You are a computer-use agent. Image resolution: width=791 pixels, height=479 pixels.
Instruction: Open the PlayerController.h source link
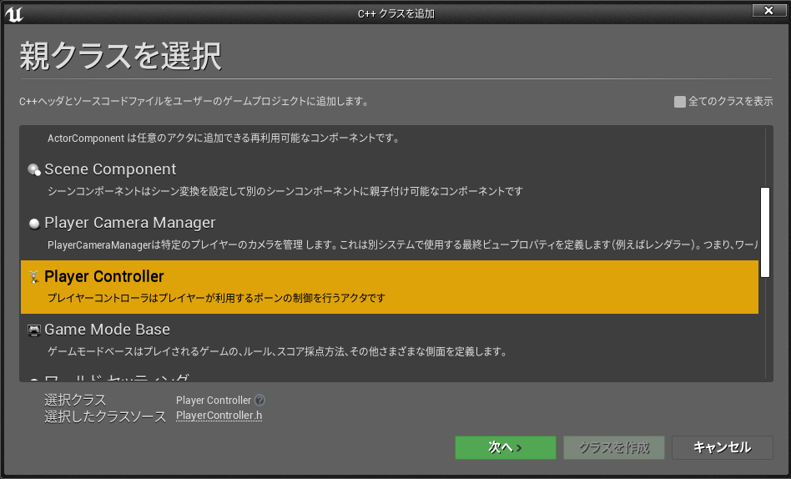click(x=219, y=416)
